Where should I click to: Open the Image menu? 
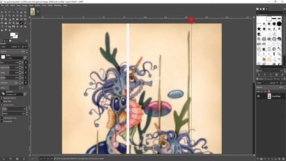(25, 5)
